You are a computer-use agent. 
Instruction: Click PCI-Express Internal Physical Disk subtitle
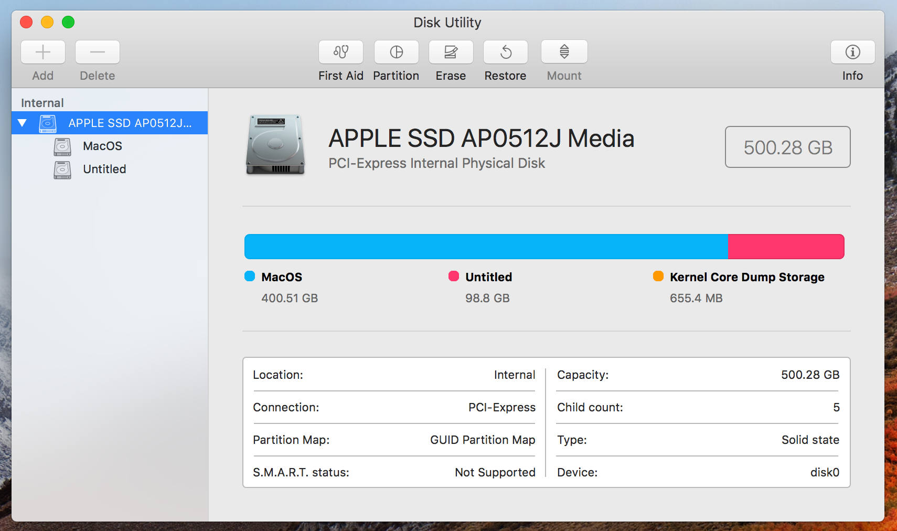point(437,163)
